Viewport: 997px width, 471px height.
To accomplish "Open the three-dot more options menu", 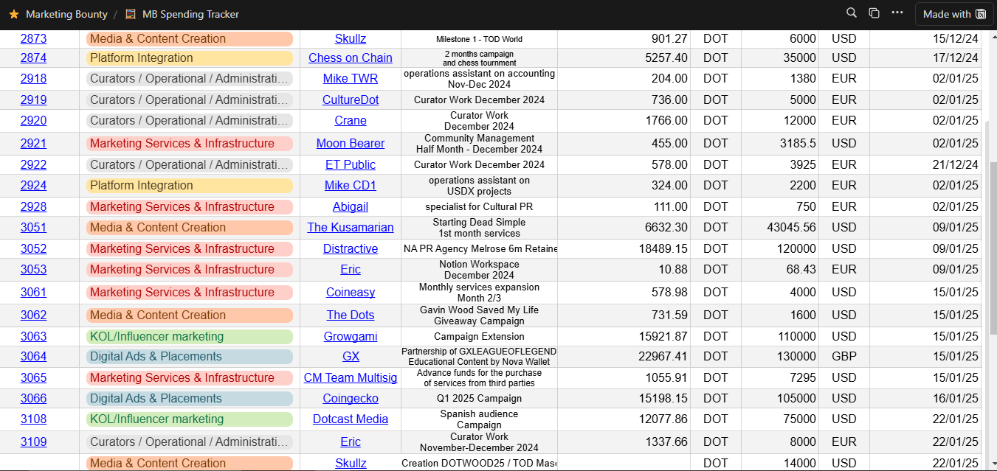I will pos(897,13).
